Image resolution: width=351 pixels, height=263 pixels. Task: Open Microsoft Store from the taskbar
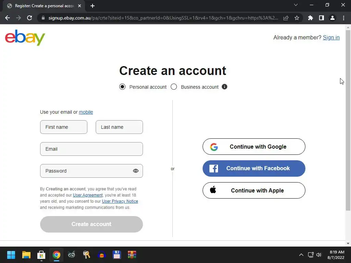pos(41,255)
